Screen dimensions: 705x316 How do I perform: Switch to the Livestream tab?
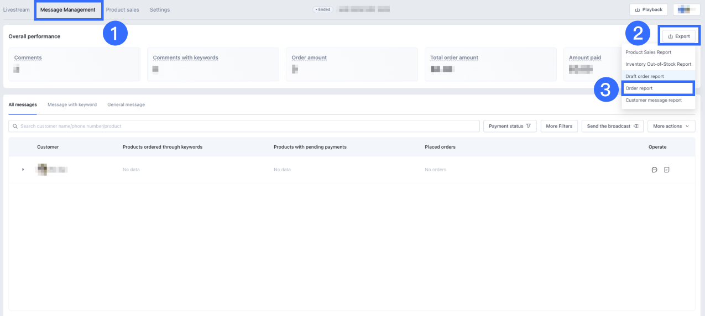(x=16, y=10)
